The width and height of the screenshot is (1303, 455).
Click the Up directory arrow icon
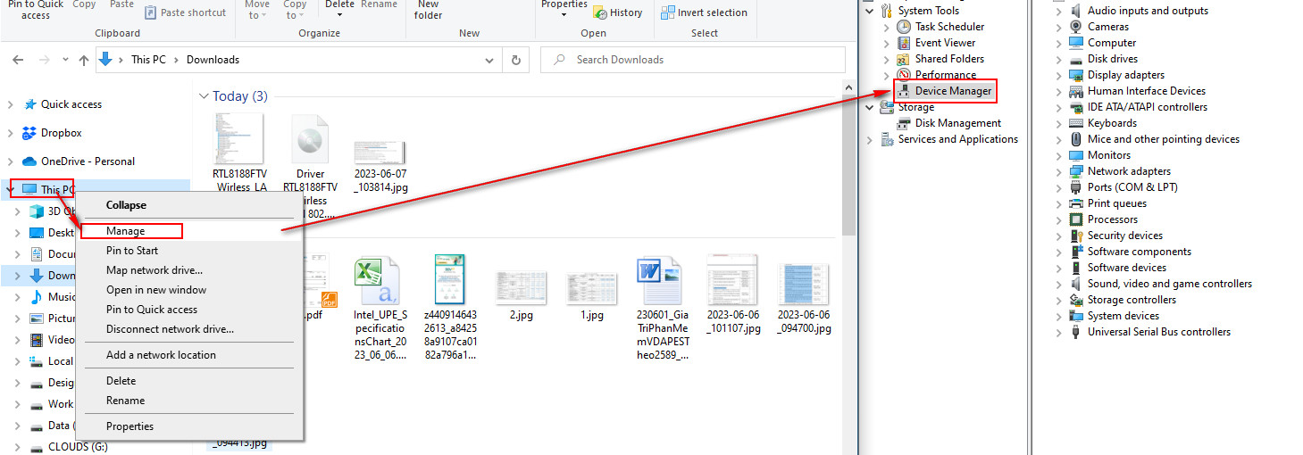tap(83, 60)
